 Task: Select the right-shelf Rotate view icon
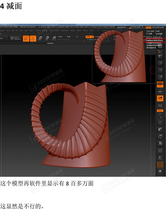(x=160, y=143)
